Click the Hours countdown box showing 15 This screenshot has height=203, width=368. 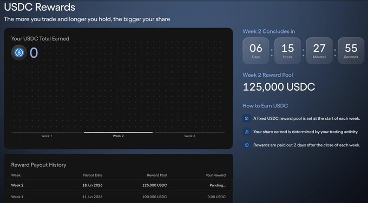287,51
